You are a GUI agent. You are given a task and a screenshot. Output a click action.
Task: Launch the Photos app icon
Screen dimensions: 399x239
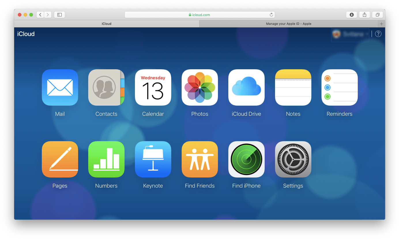coord(200,87)
